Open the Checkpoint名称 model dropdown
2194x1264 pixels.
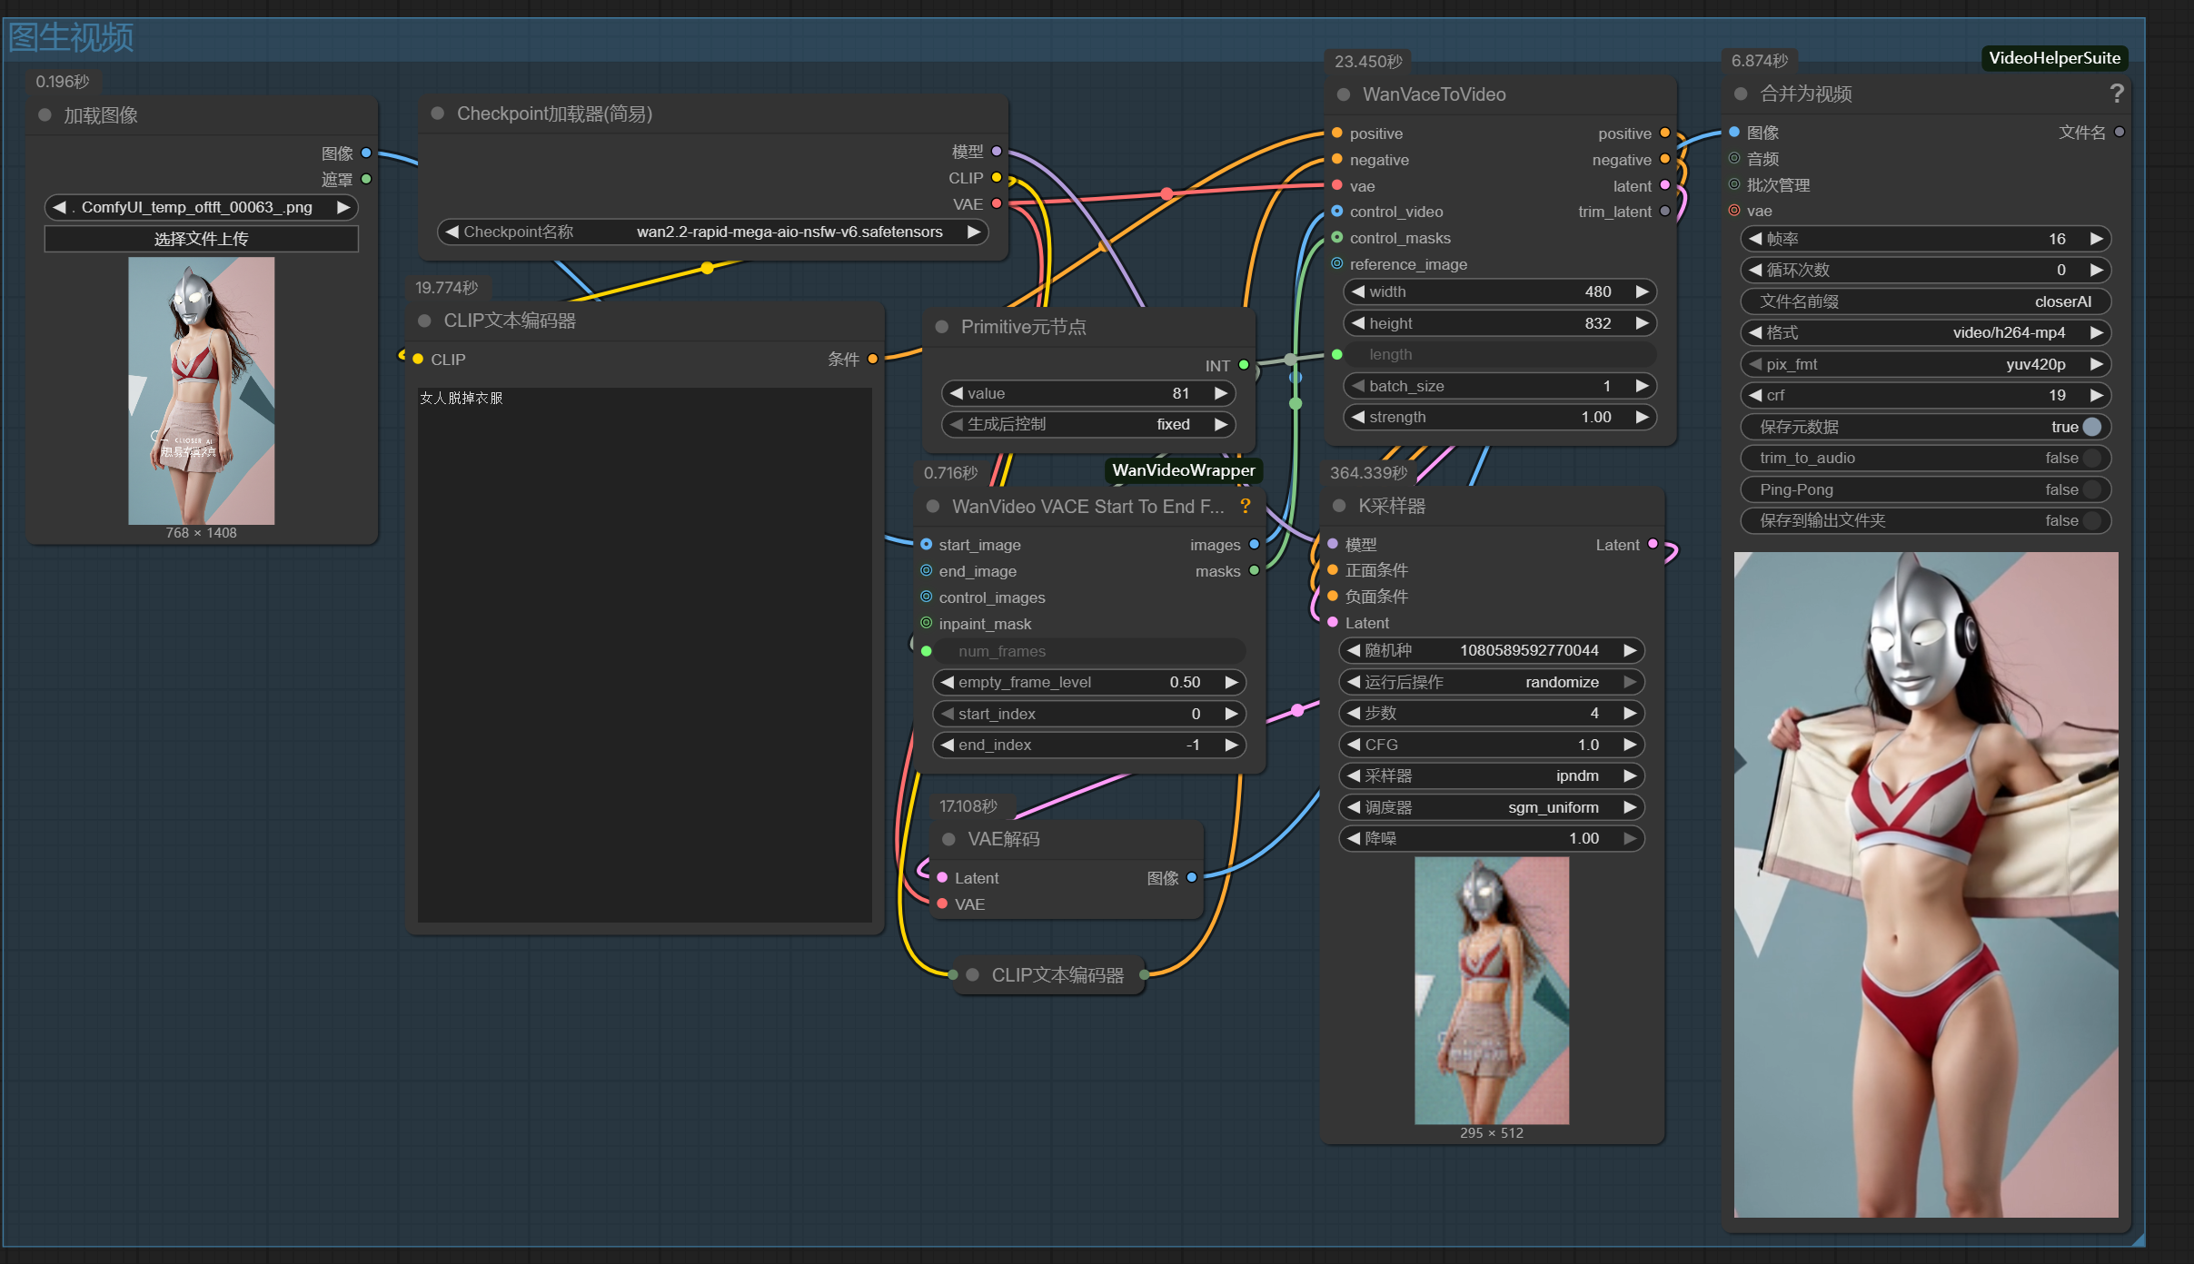click(713, 232)
